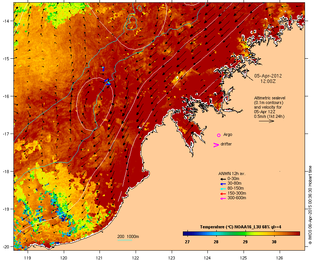Screen dimensions: 315x261
Task: Click the color bar tick value 27
Action: (187, 242)
